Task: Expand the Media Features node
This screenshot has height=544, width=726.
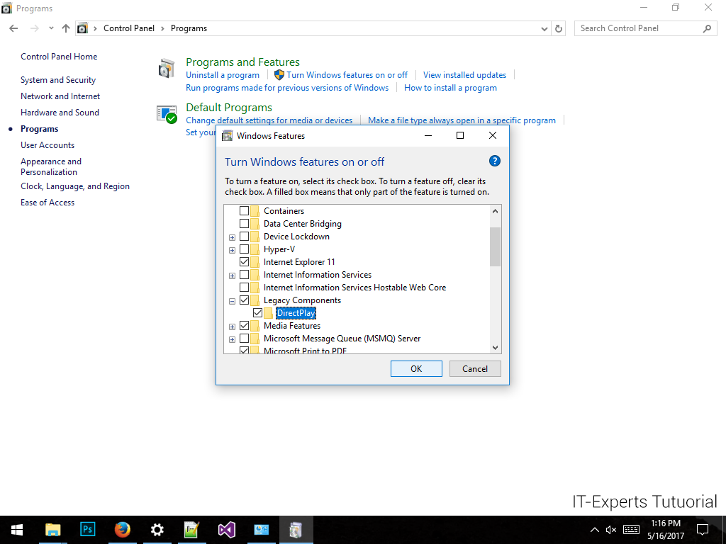Action: (232, 327)
